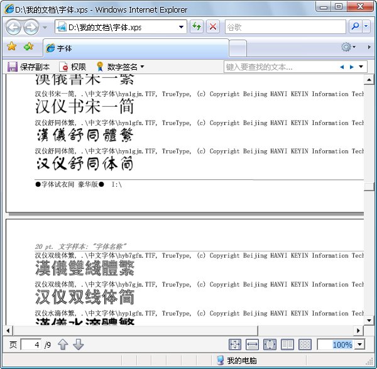Open Favorites Center star icon
The width and height of the screenshot is (377, 369).
click(11, 46)
